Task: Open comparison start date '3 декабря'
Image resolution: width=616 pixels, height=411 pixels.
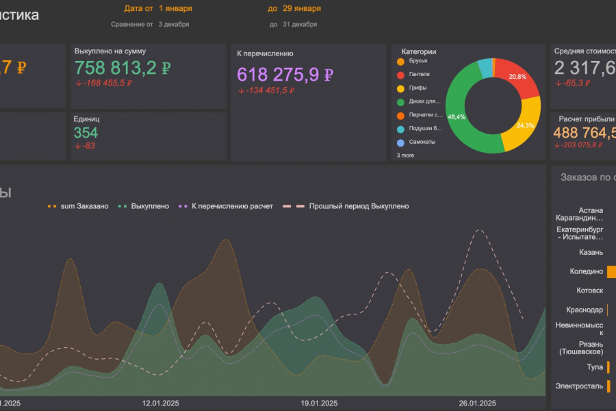Action: pyautogui.click(x=174, y=24)
